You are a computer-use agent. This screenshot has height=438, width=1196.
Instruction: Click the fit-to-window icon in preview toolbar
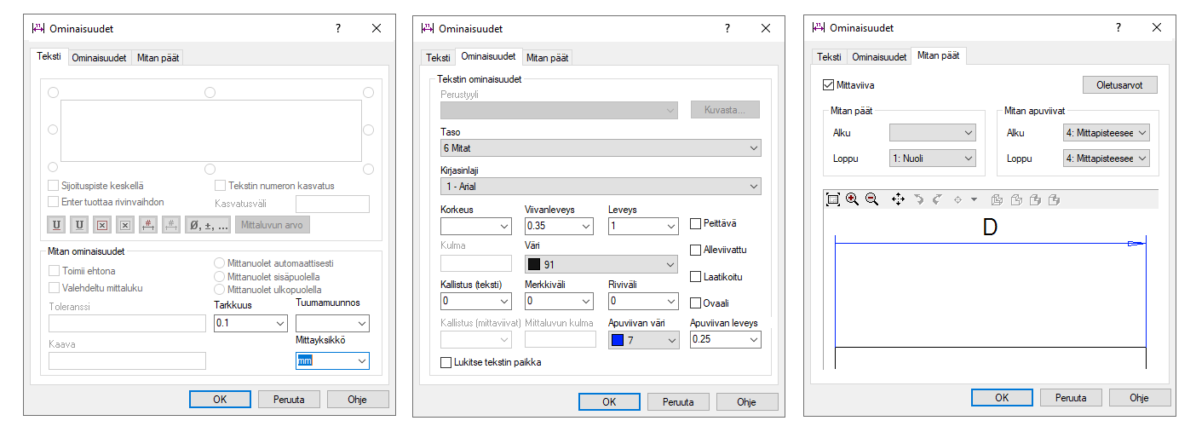[833, 199]
